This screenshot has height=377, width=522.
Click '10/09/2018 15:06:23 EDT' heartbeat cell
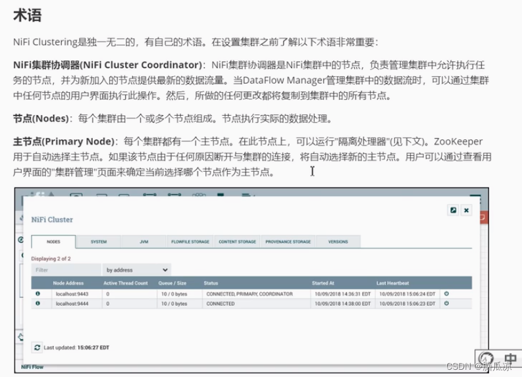[407, 303]
